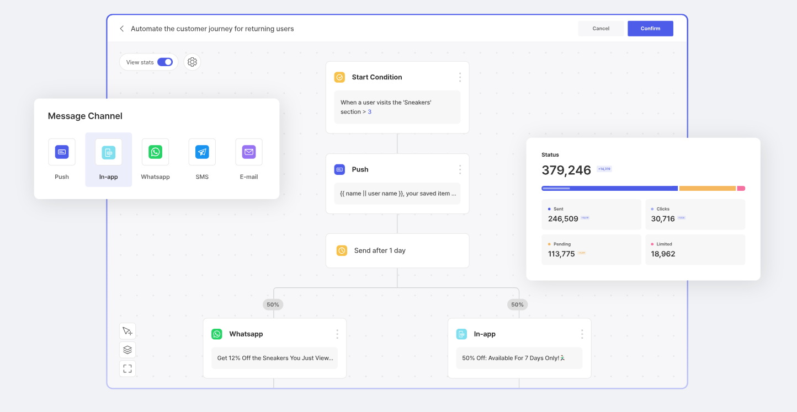Click the Status progress bar

pyautogui.click(x=643, y=188)
